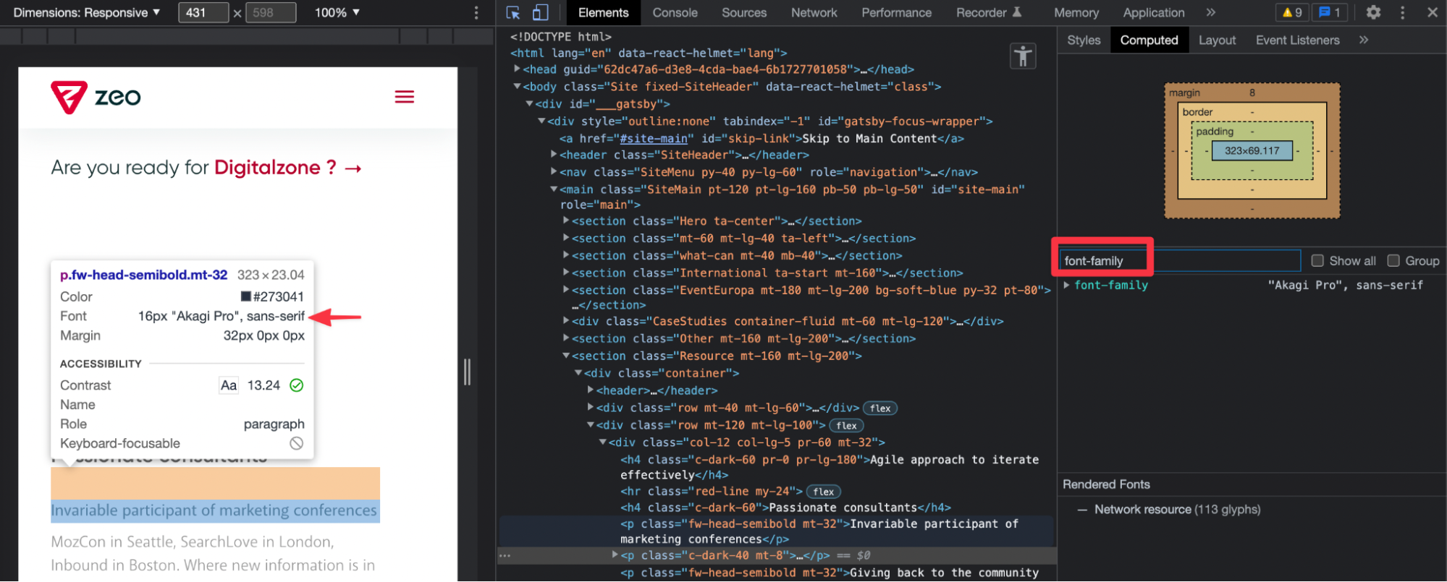Enable the Group checkbox
Image resolution: width=1447 pixels, height=582 pixels.
[1393, 260]
